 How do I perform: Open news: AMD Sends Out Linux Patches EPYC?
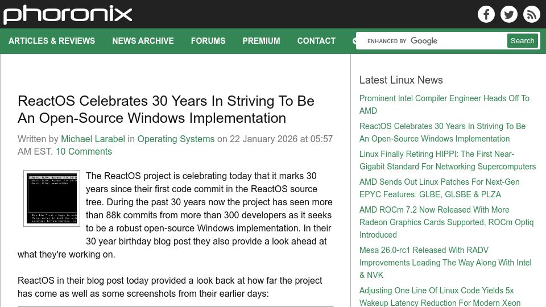click(x=440, y=188)
